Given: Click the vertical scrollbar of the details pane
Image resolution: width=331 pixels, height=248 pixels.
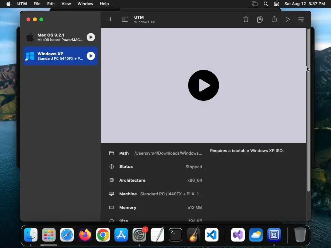Looking at the screenshot, I should click(309, 110).
